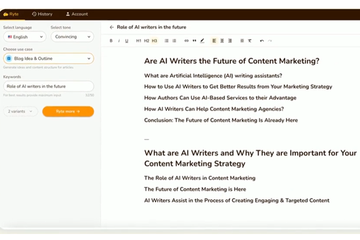Expand the Blog Idea & Outline use case dropdown
Image resolution: width=360 pixels, height=240 pixels.
click(48, 58)
